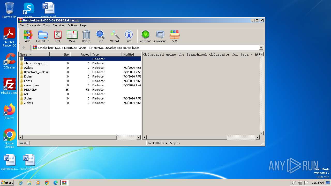
Task: Click Edge icon in taskbar
Action: pyautogui.click(x=56, y=183)
